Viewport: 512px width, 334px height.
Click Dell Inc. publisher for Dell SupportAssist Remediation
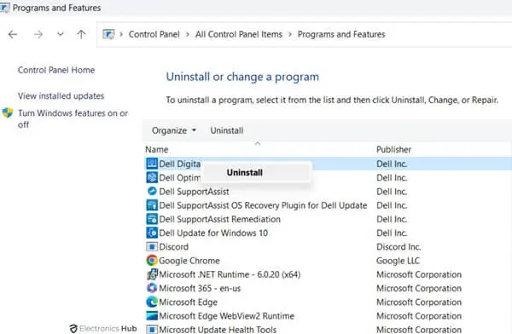pos(392,219)
